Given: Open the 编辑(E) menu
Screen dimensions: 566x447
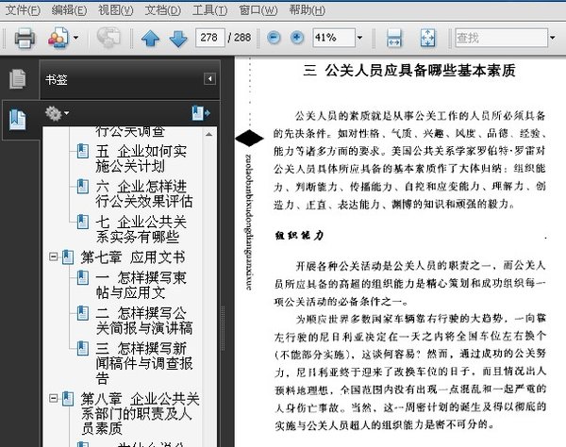Looking at the screenshot, I should tap(69, 10).
